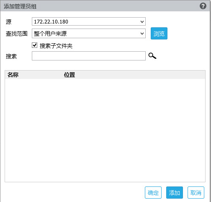Expand the 查找范围 dropdown 整个用户来源
211x202 pixels.
click(89, 34)
